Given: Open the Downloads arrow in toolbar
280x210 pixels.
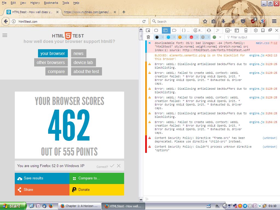Looking at the screenshot, I should pyautogui.click(x=223, y=21).
